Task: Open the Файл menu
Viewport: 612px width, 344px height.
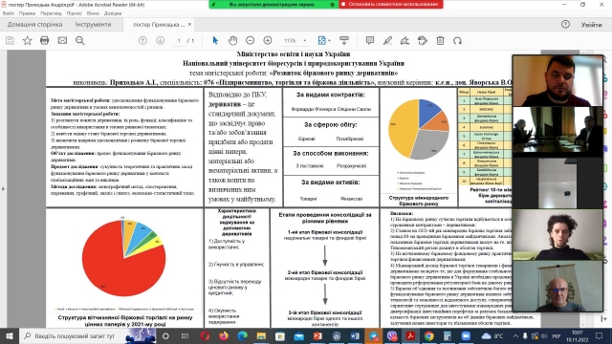Action: (9, 13)
